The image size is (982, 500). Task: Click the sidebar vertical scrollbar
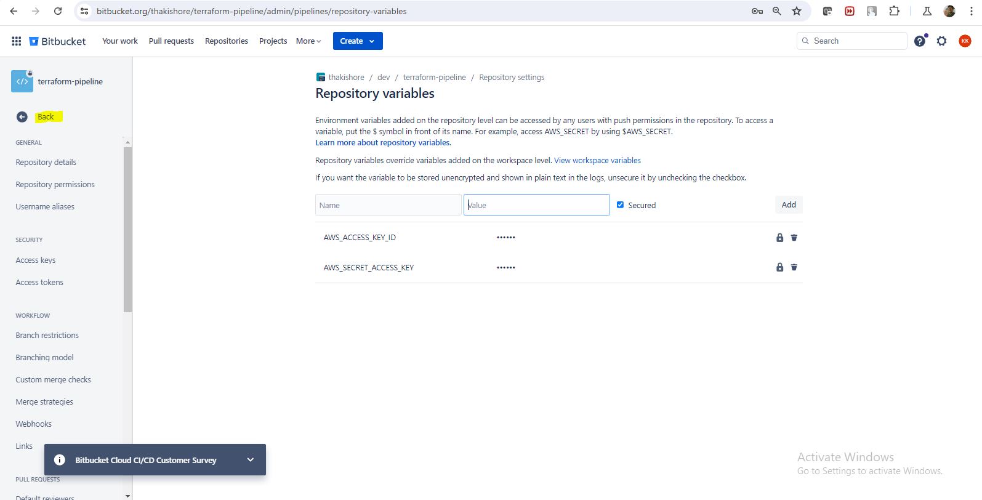127,229
